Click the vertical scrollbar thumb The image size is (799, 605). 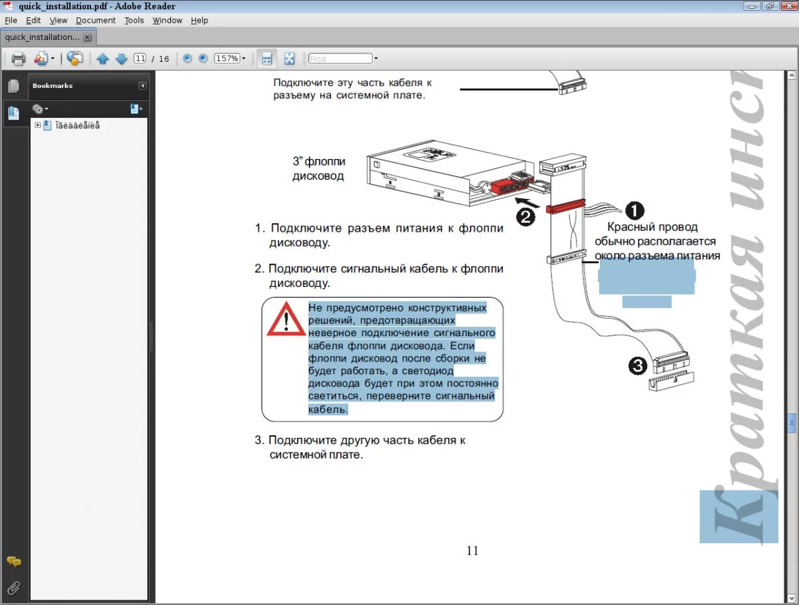(792, 422)
